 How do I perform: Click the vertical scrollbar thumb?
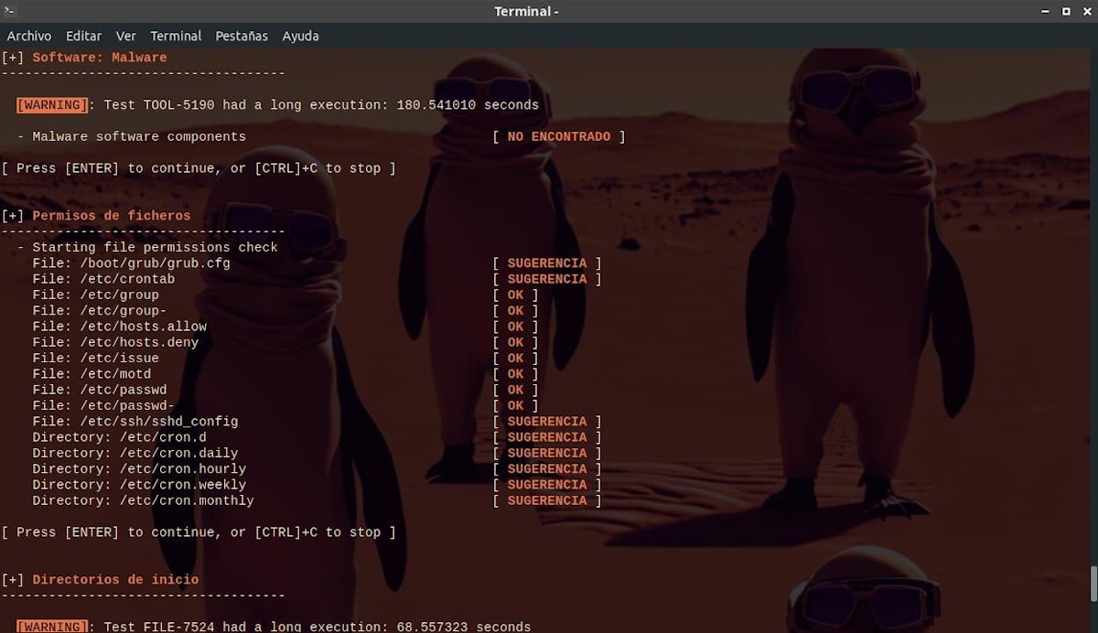[1093, 582]
